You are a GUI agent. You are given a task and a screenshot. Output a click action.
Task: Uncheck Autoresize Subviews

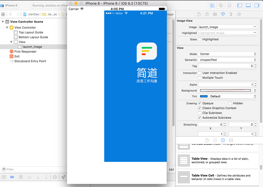click(200, 118)
